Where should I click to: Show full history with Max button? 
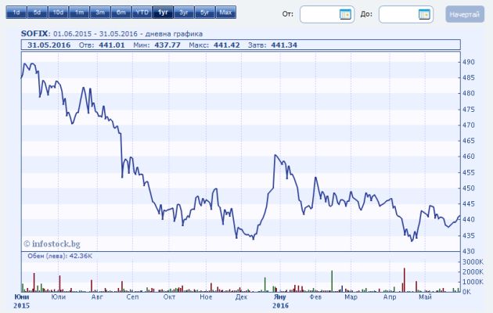225,13
